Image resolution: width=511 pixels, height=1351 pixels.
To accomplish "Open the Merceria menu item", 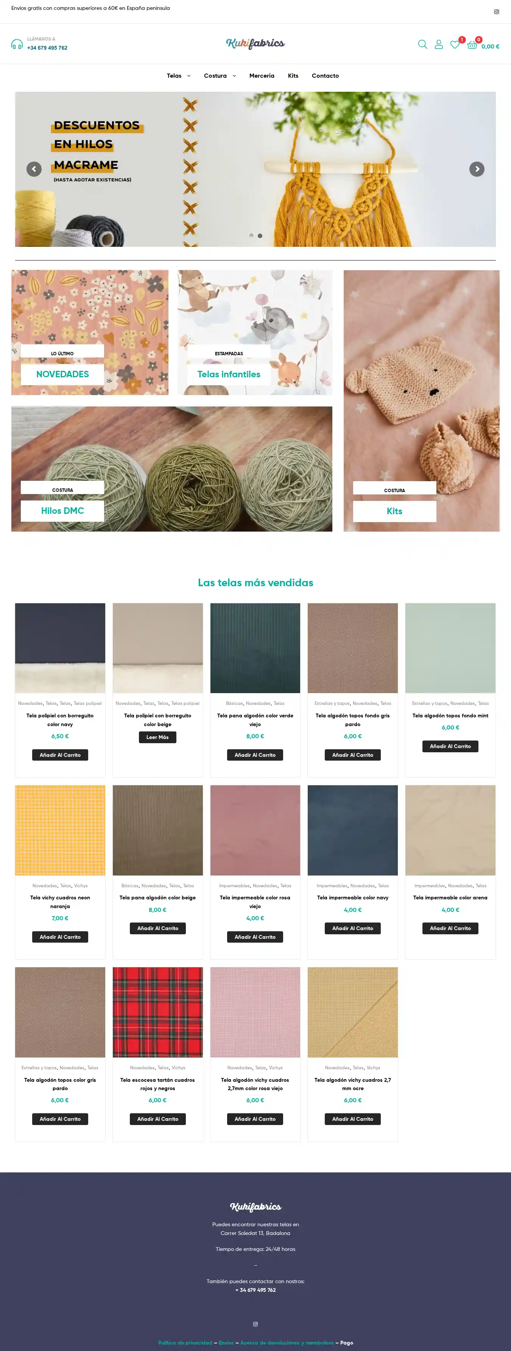I will click(x=262, y=76).
